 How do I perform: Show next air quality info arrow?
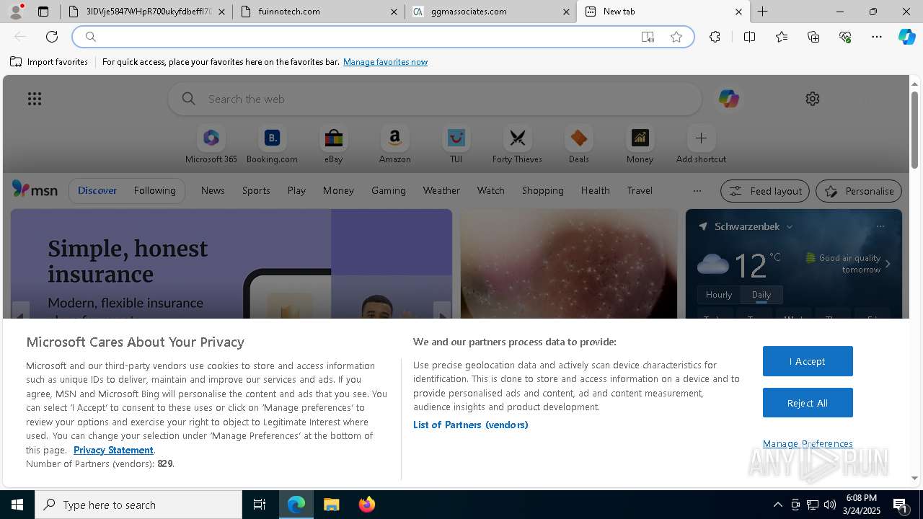pos(888,264)
